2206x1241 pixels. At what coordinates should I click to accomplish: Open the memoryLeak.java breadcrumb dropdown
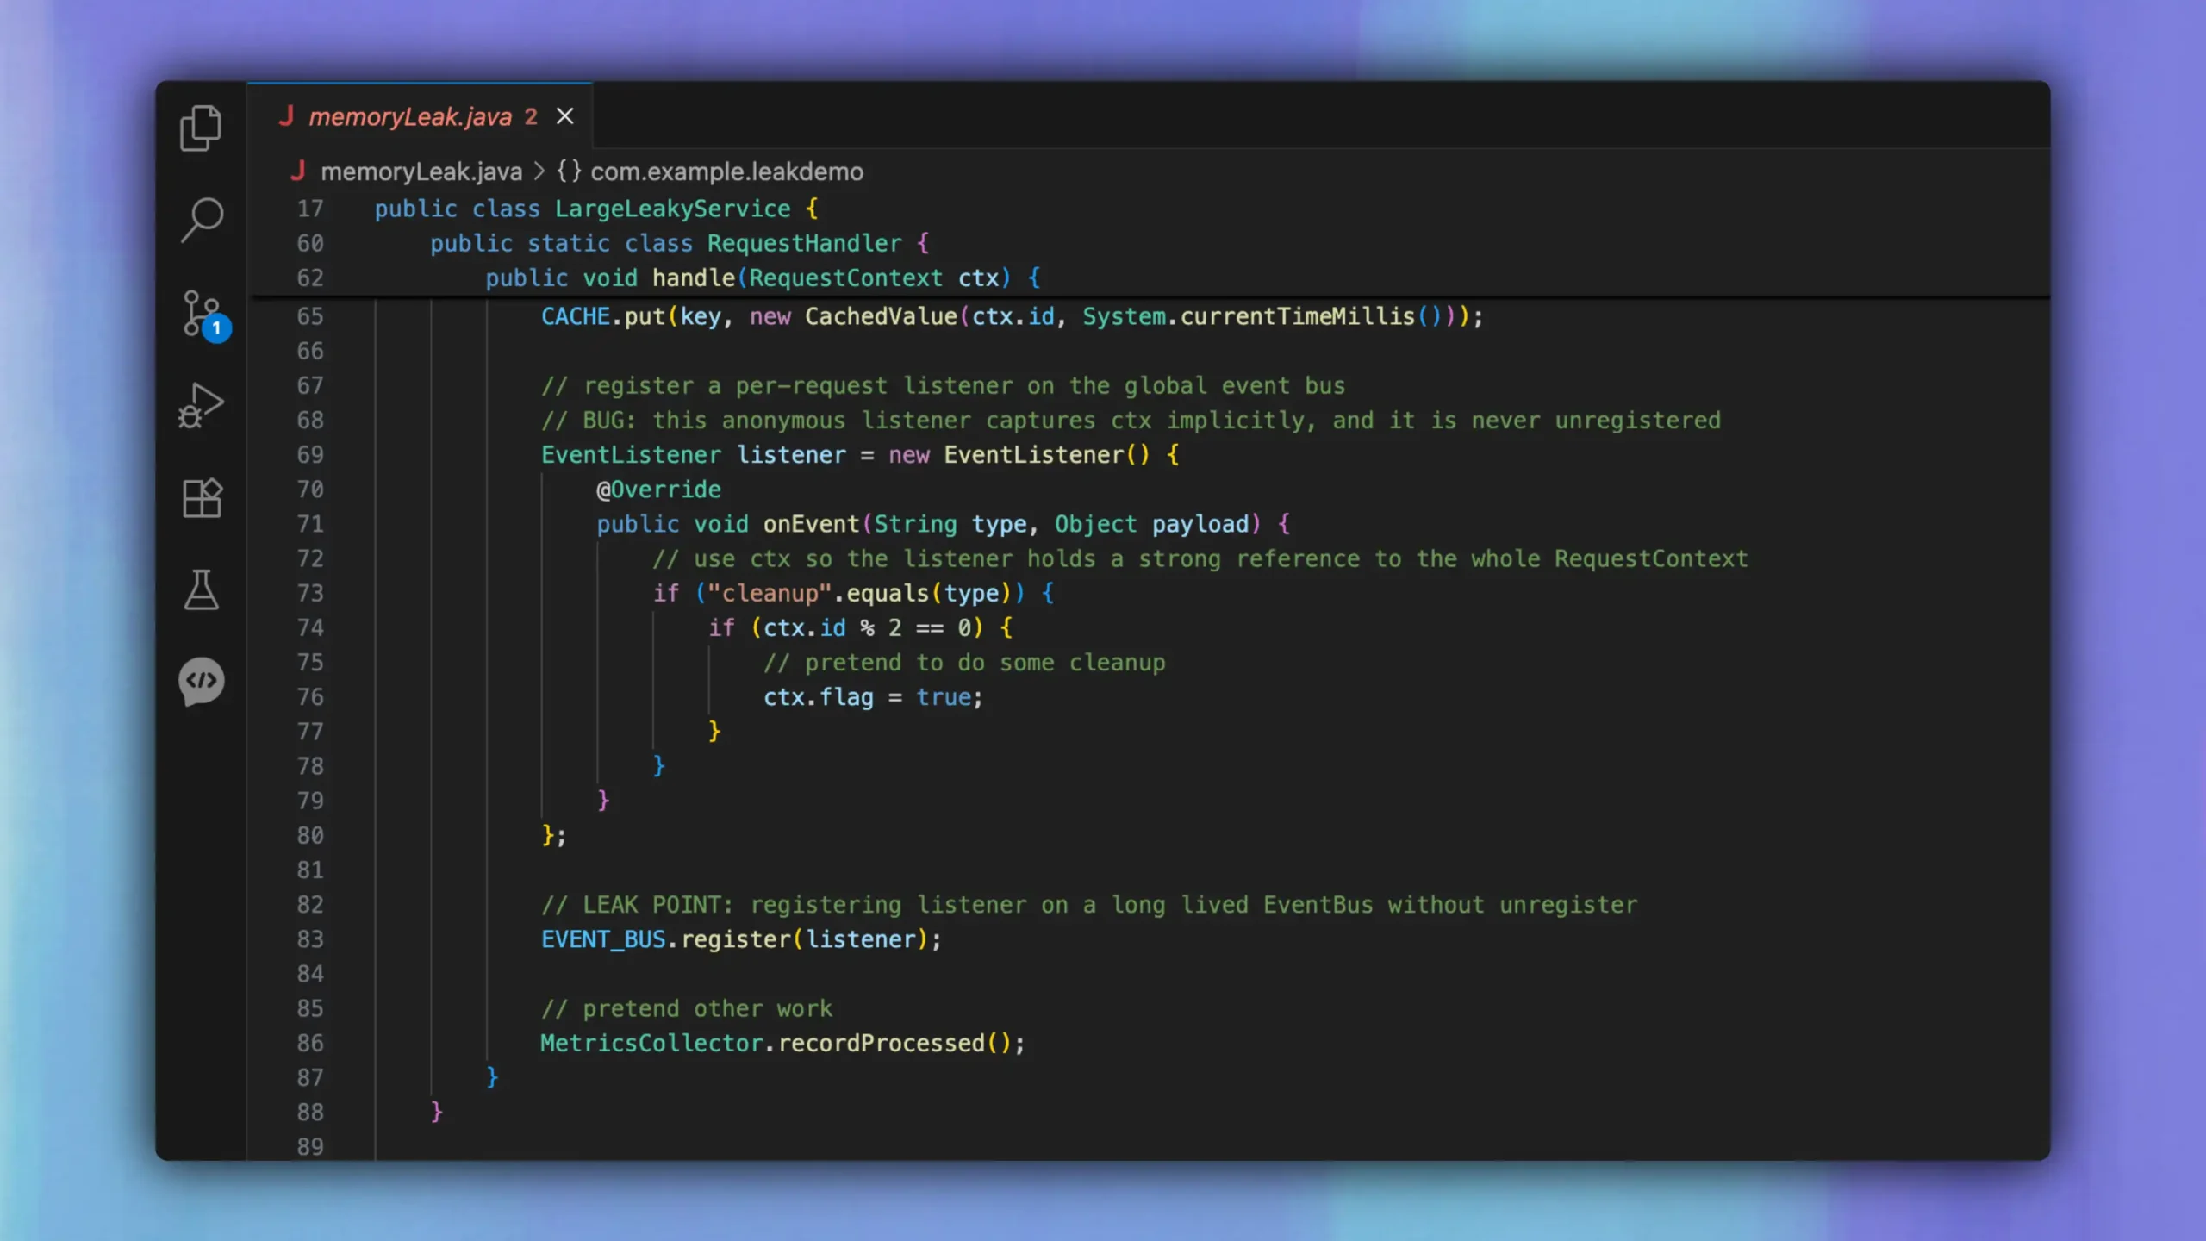(x=421, y=171)
